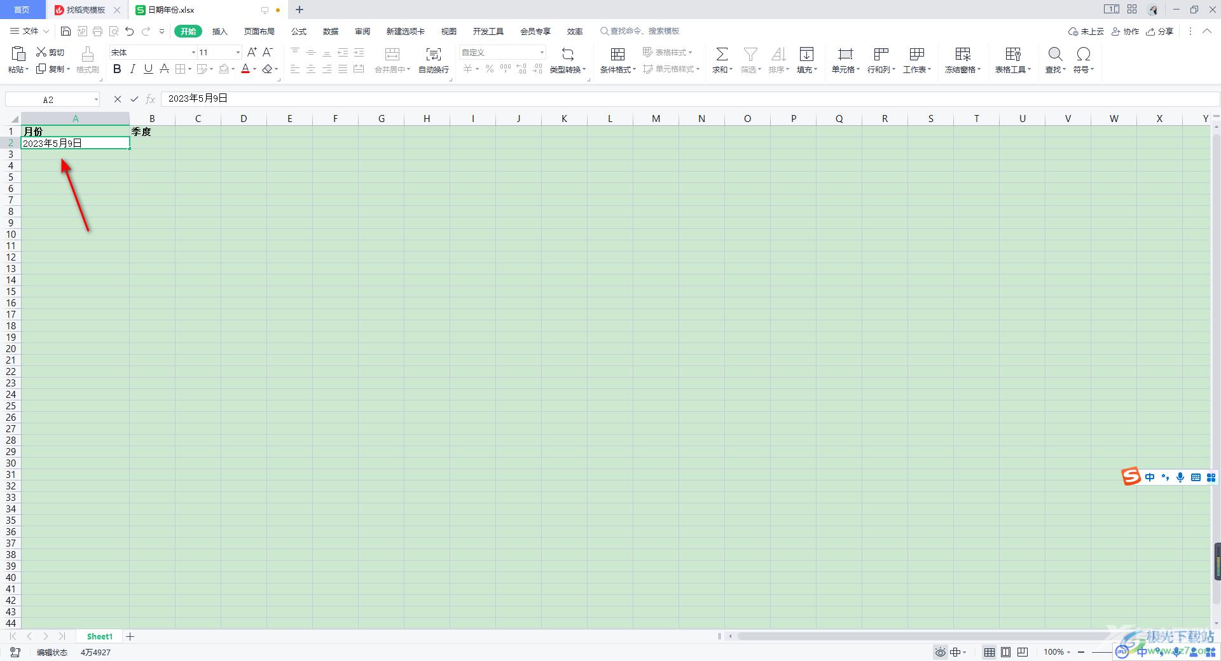This screenshot has height=661, width=1221.
Task: Switch to page break preview in status bar
Action: 1023,652
